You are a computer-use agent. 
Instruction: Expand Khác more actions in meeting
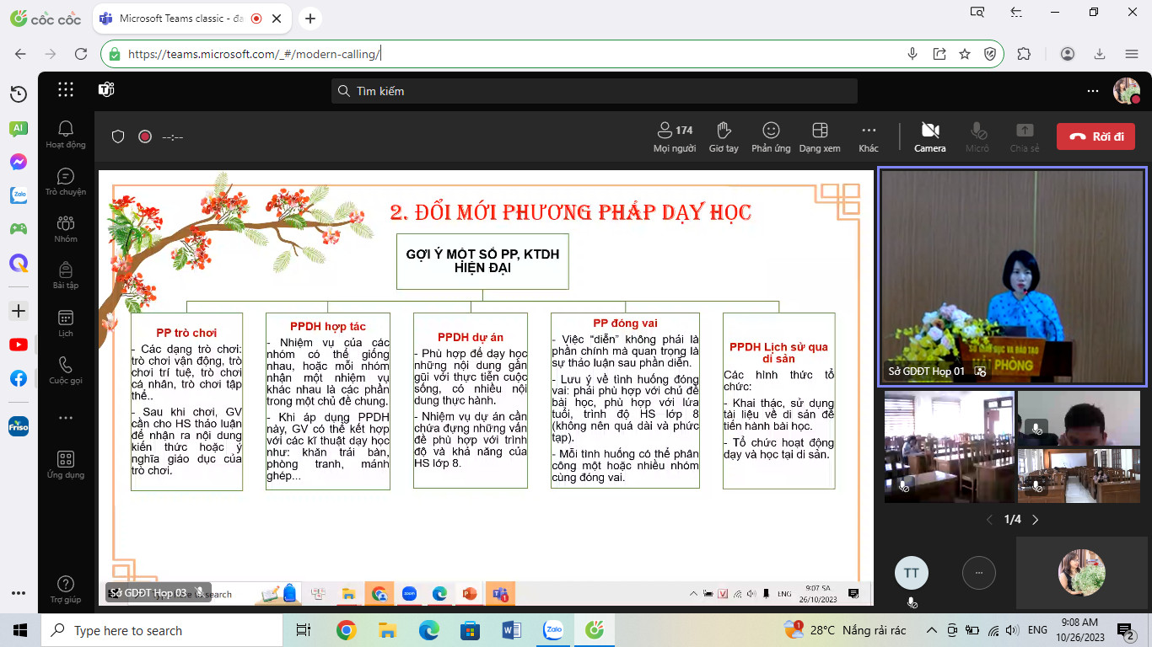click(x=868, y=136)
